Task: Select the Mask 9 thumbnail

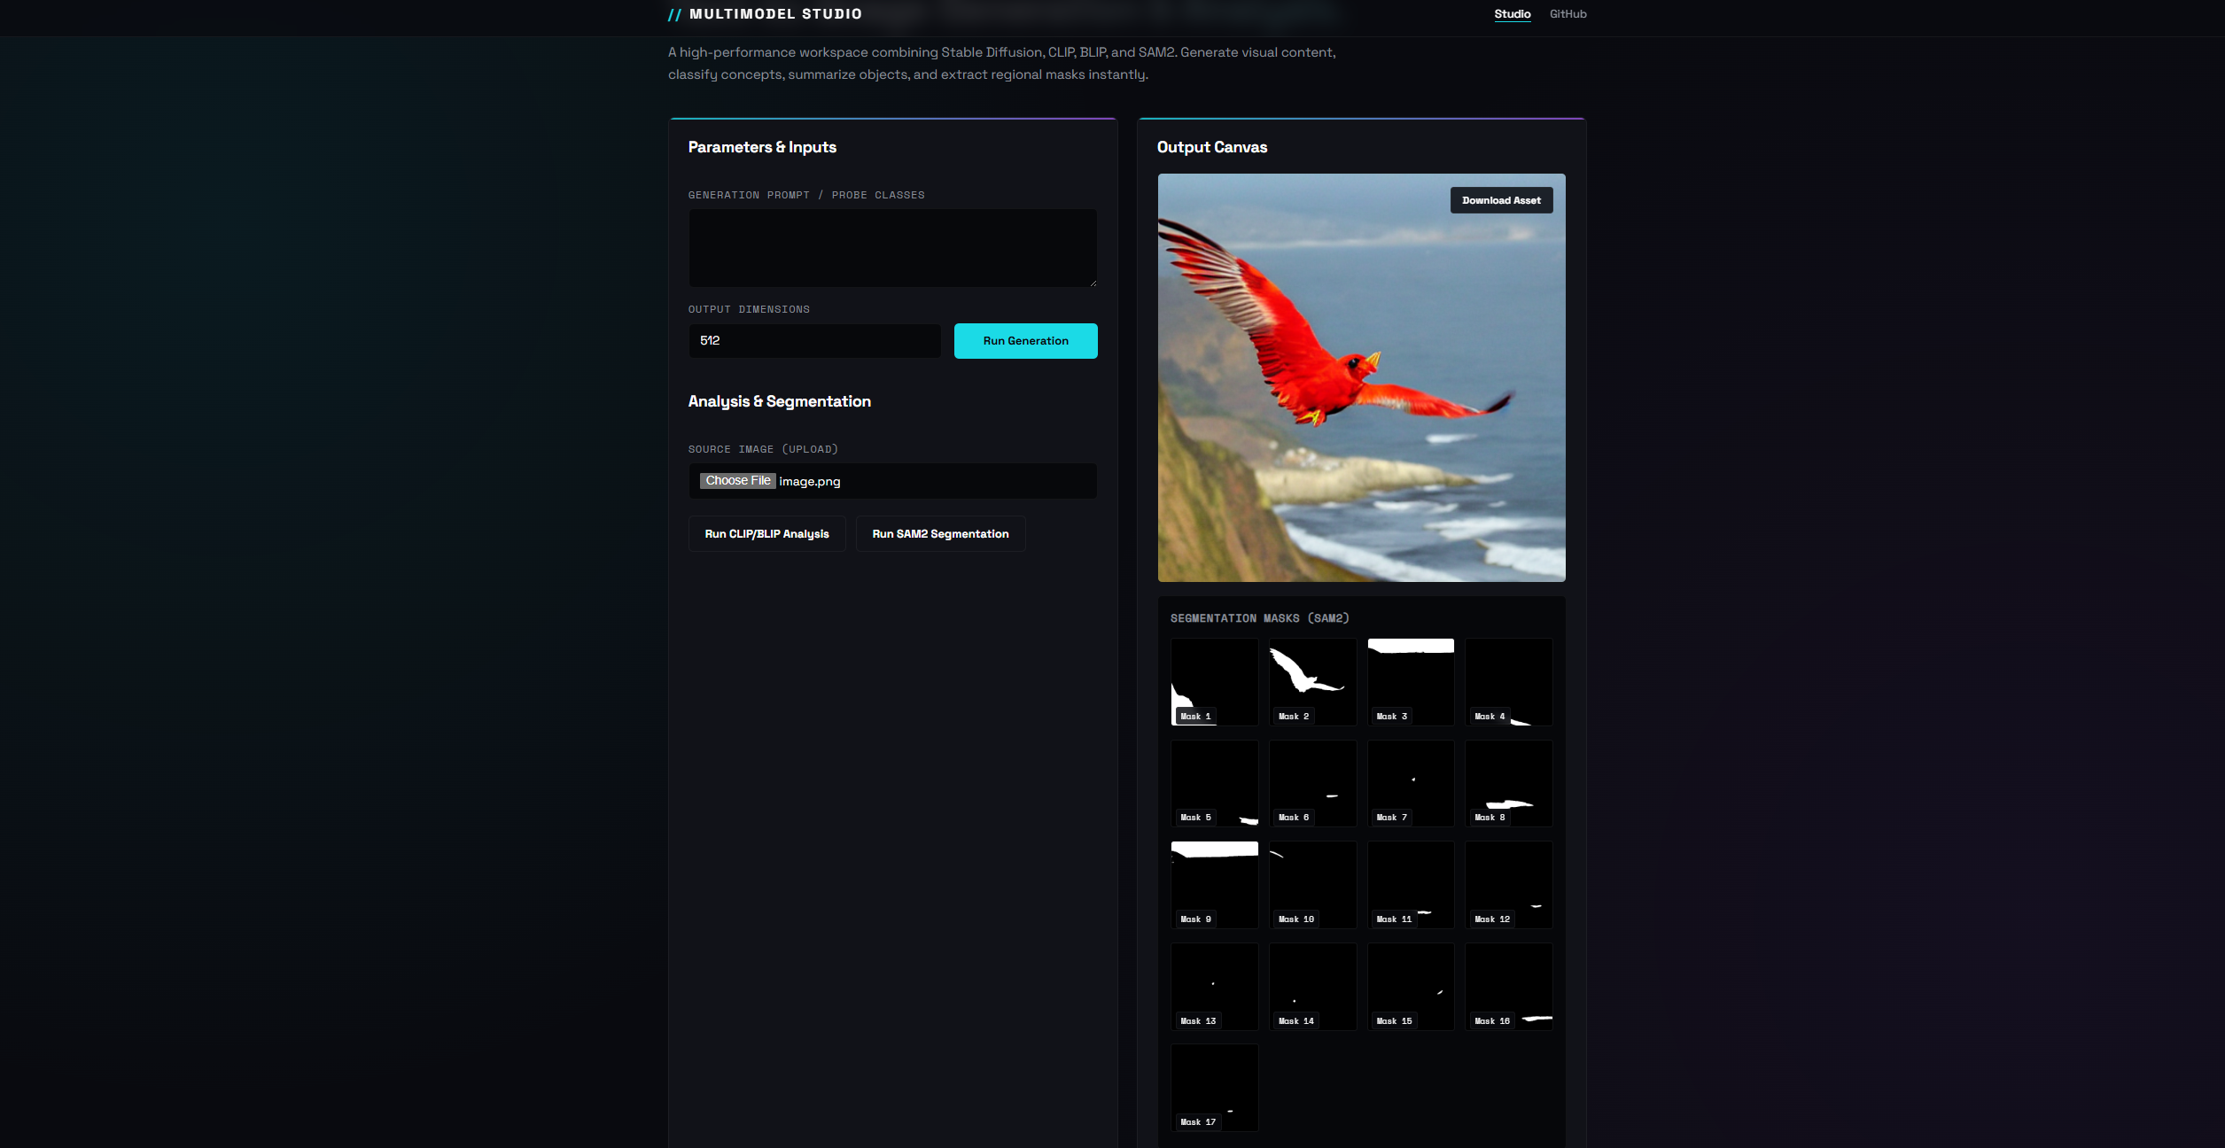Action: click(1214, 885)
